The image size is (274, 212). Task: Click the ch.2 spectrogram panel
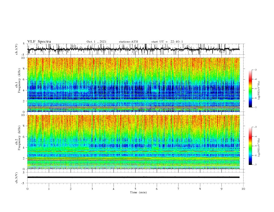click(x=134, y=142)
